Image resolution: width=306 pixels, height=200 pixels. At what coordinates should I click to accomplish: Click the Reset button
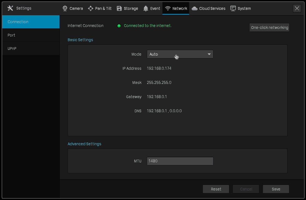[x=216, y=189]
